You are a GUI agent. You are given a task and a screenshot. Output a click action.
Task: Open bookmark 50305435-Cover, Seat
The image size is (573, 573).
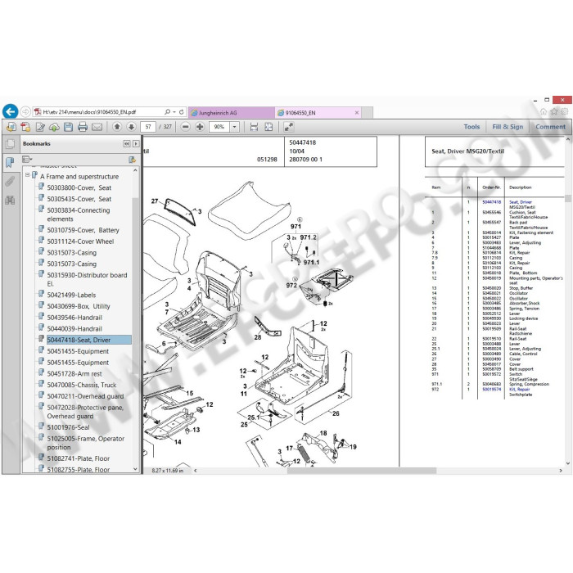click(79, 199)
